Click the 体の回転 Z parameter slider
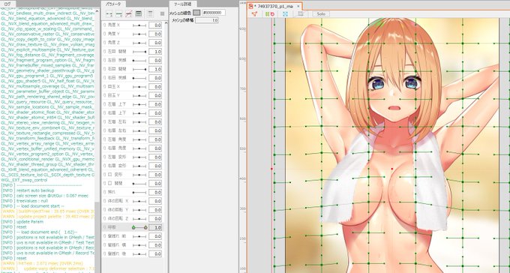 tap(139, 218)
